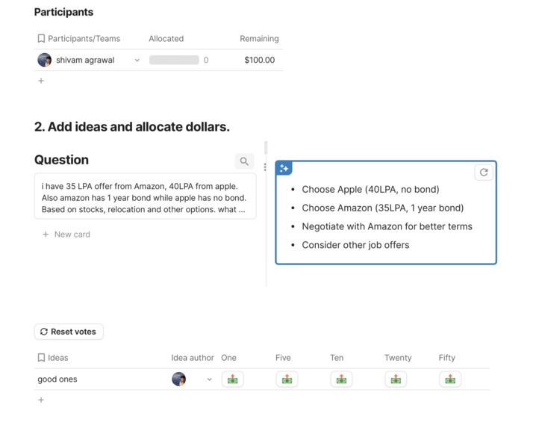Click the Allocated column header
The height and width of the screenshot is (428, 536).
(x=166, y=39)
